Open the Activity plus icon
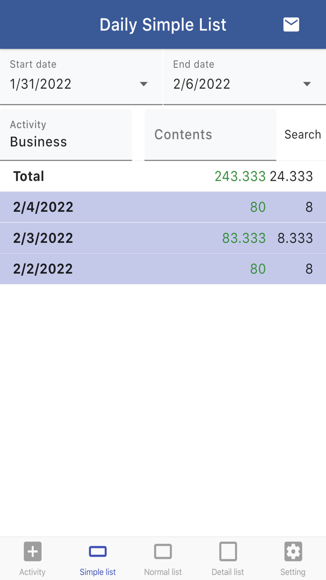 [33, 552]
